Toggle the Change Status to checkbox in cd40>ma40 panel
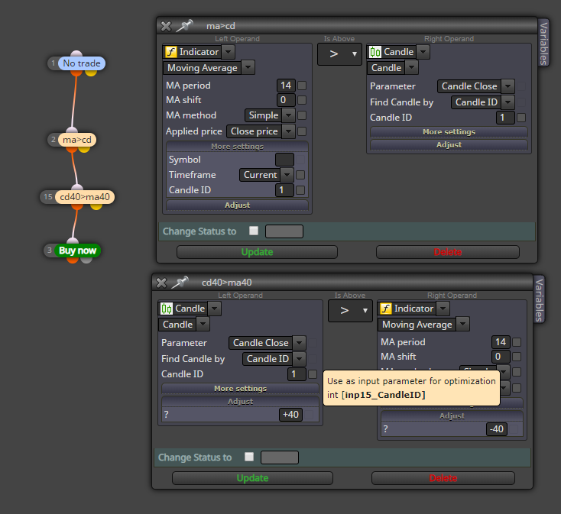Screen dimensions: 561x514 249,457
